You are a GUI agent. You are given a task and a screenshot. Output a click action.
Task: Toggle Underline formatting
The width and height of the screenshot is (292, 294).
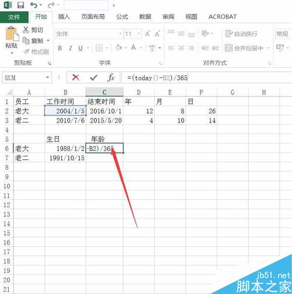81,48
